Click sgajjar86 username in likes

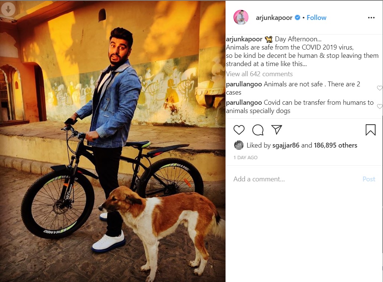tap(286, 145)
